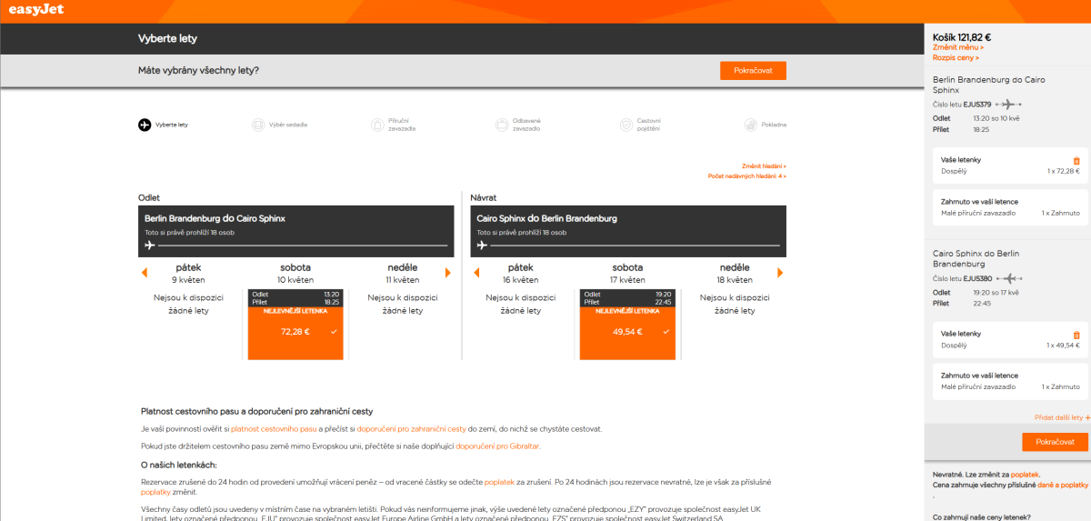Image resolution: width=1091 pixels, height=521 pixels.
Task: Expand Rozpis ceny price breakdown
Action: point(955,57)
